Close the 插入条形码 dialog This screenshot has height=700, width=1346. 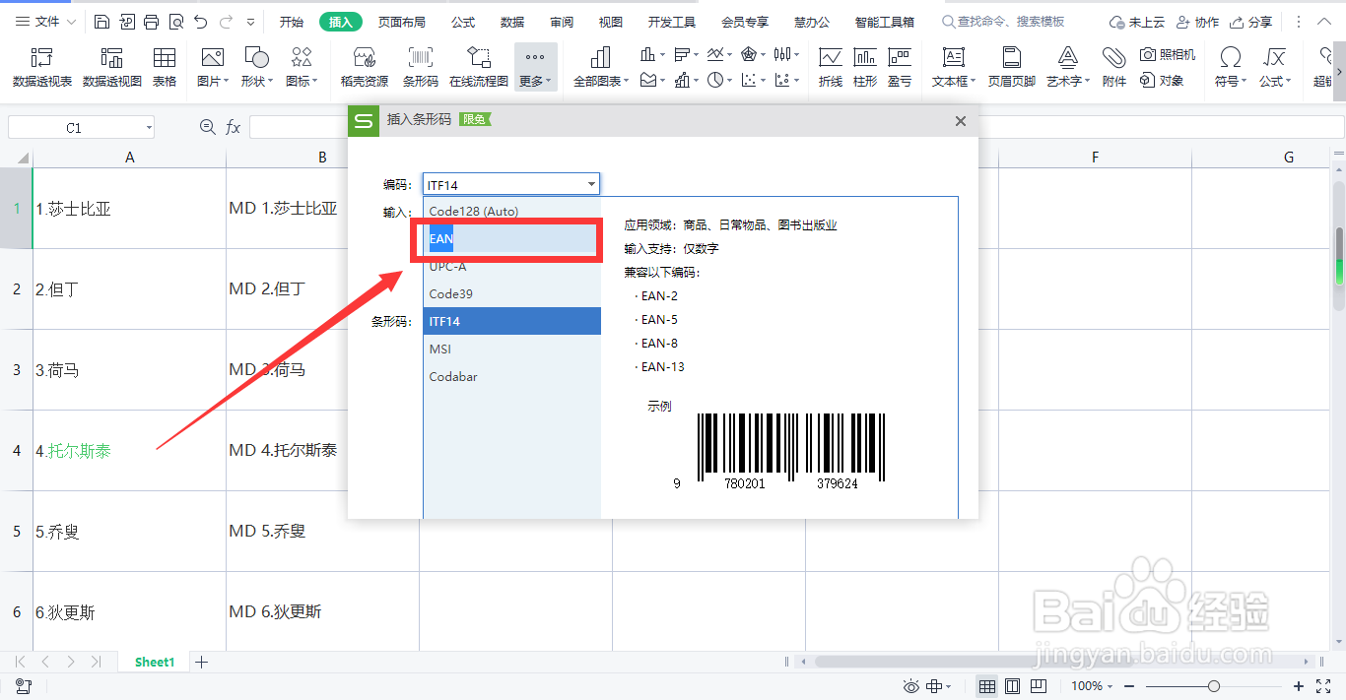tap(961, 121)
